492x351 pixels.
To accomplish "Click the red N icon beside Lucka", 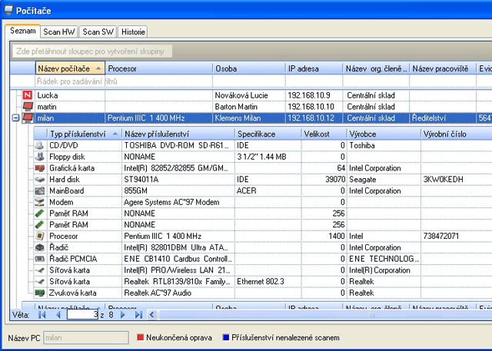I will (x=28, y=95).
